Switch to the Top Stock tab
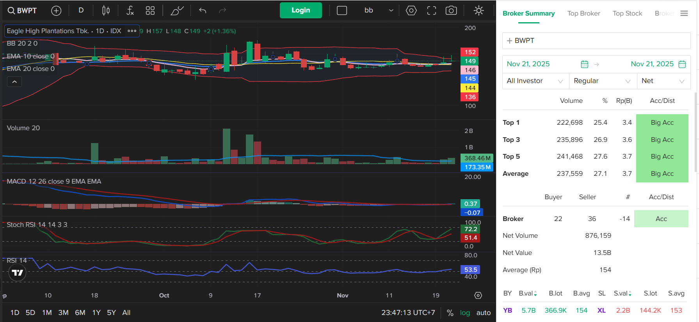 627,14
